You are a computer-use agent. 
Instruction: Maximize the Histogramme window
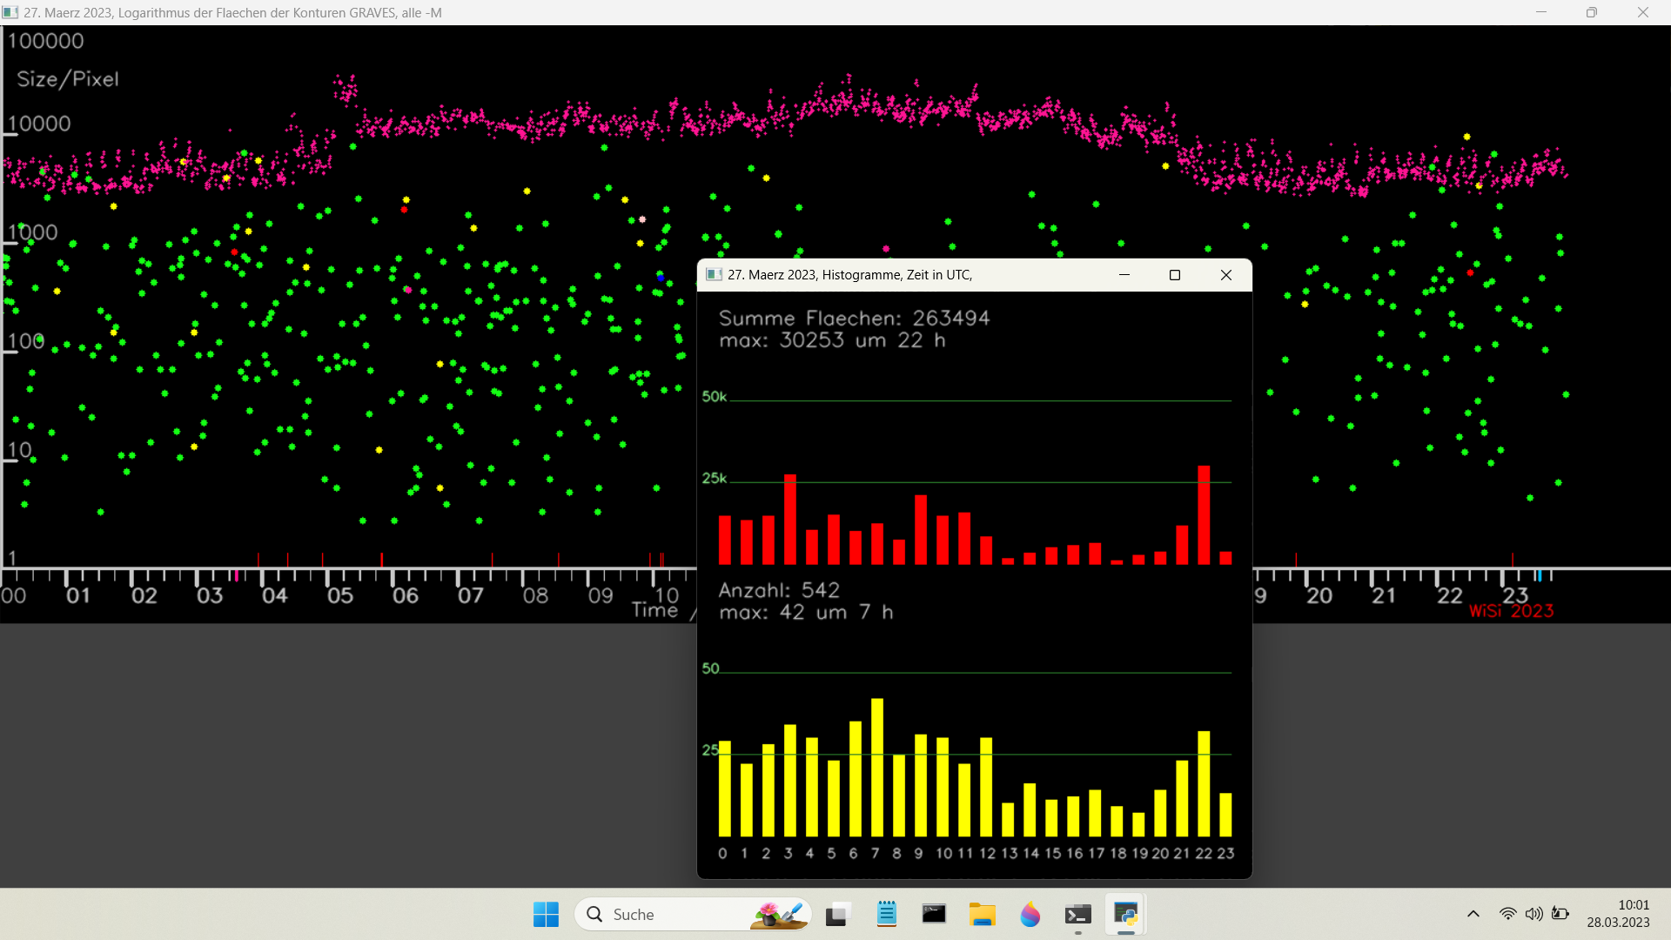[1175, 275]
